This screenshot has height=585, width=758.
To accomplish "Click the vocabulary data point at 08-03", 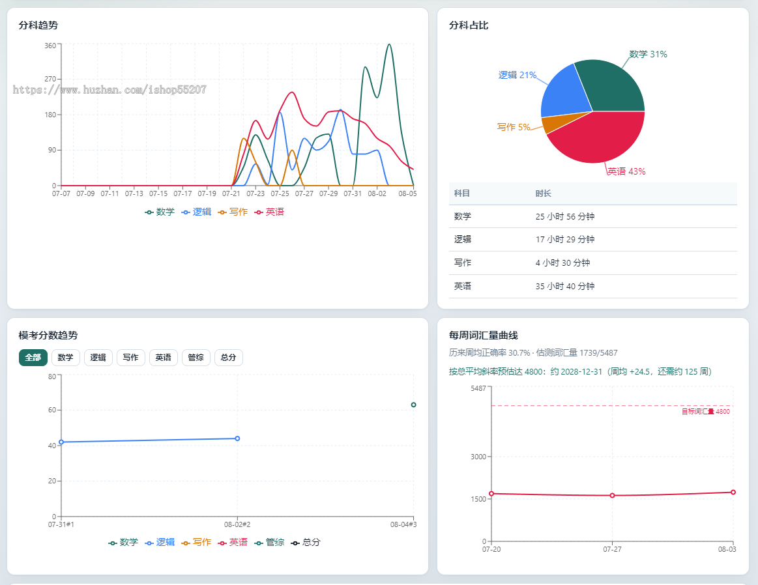I will [x=733, y=492].
